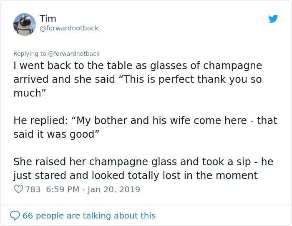Click the "Jan 20, 2019" date
The image size is (292, 226).
point(114,189)
